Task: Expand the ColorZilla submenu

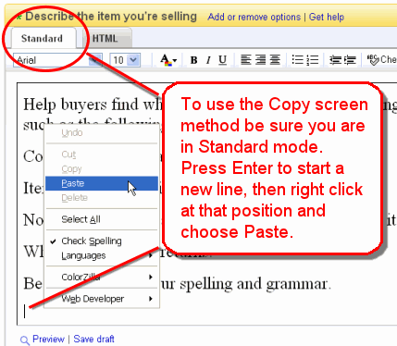Action: pos(102,277)
